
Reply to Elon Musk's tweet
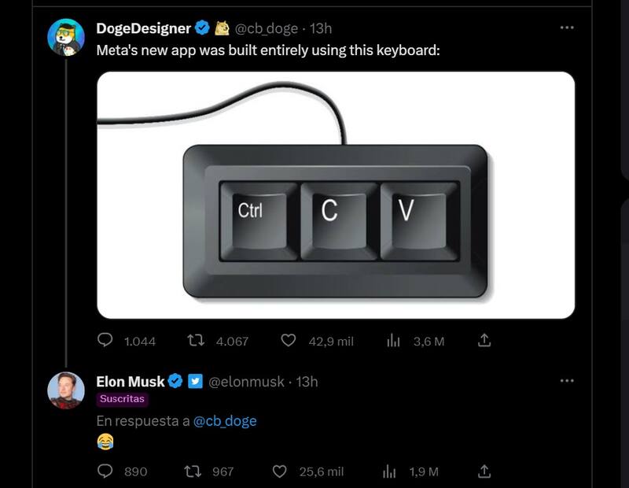tap(106, 471)
